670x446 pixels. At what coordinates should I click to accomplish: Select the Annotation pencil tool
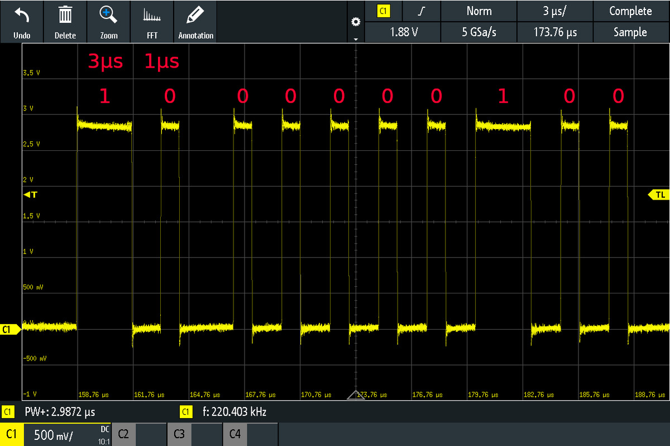tap(195, 16)
